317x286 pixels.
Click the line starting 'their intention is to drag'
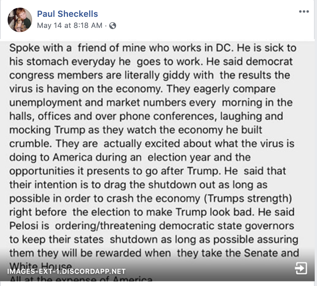click(x=138, y=185)
